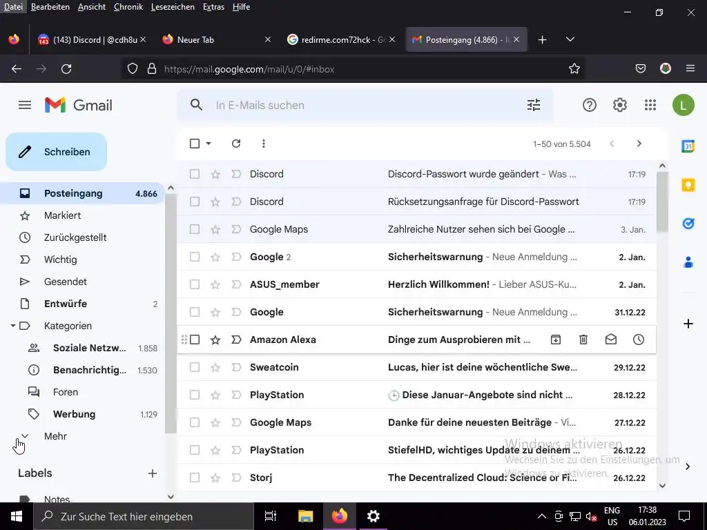Open the Entwürfe drafts folder

(83, 304)
